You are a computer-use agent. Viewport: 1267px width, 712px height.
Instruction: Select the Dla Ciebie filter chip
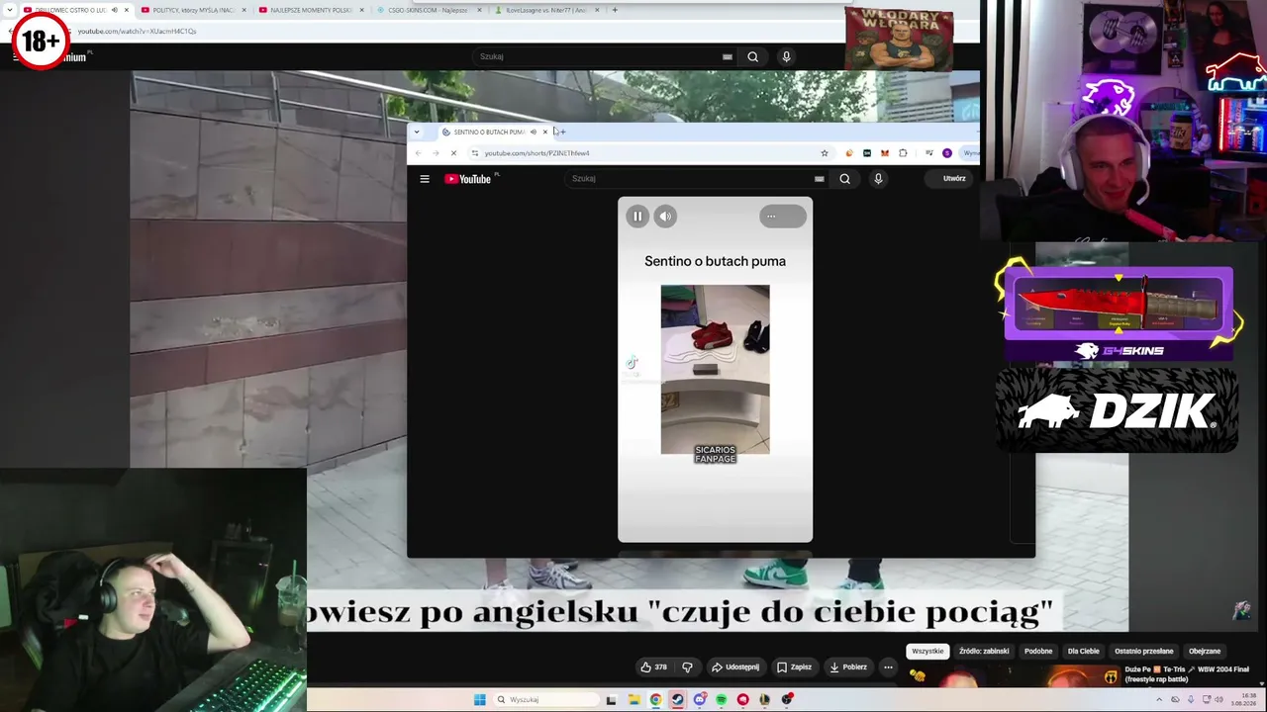tap(1083, 652)
